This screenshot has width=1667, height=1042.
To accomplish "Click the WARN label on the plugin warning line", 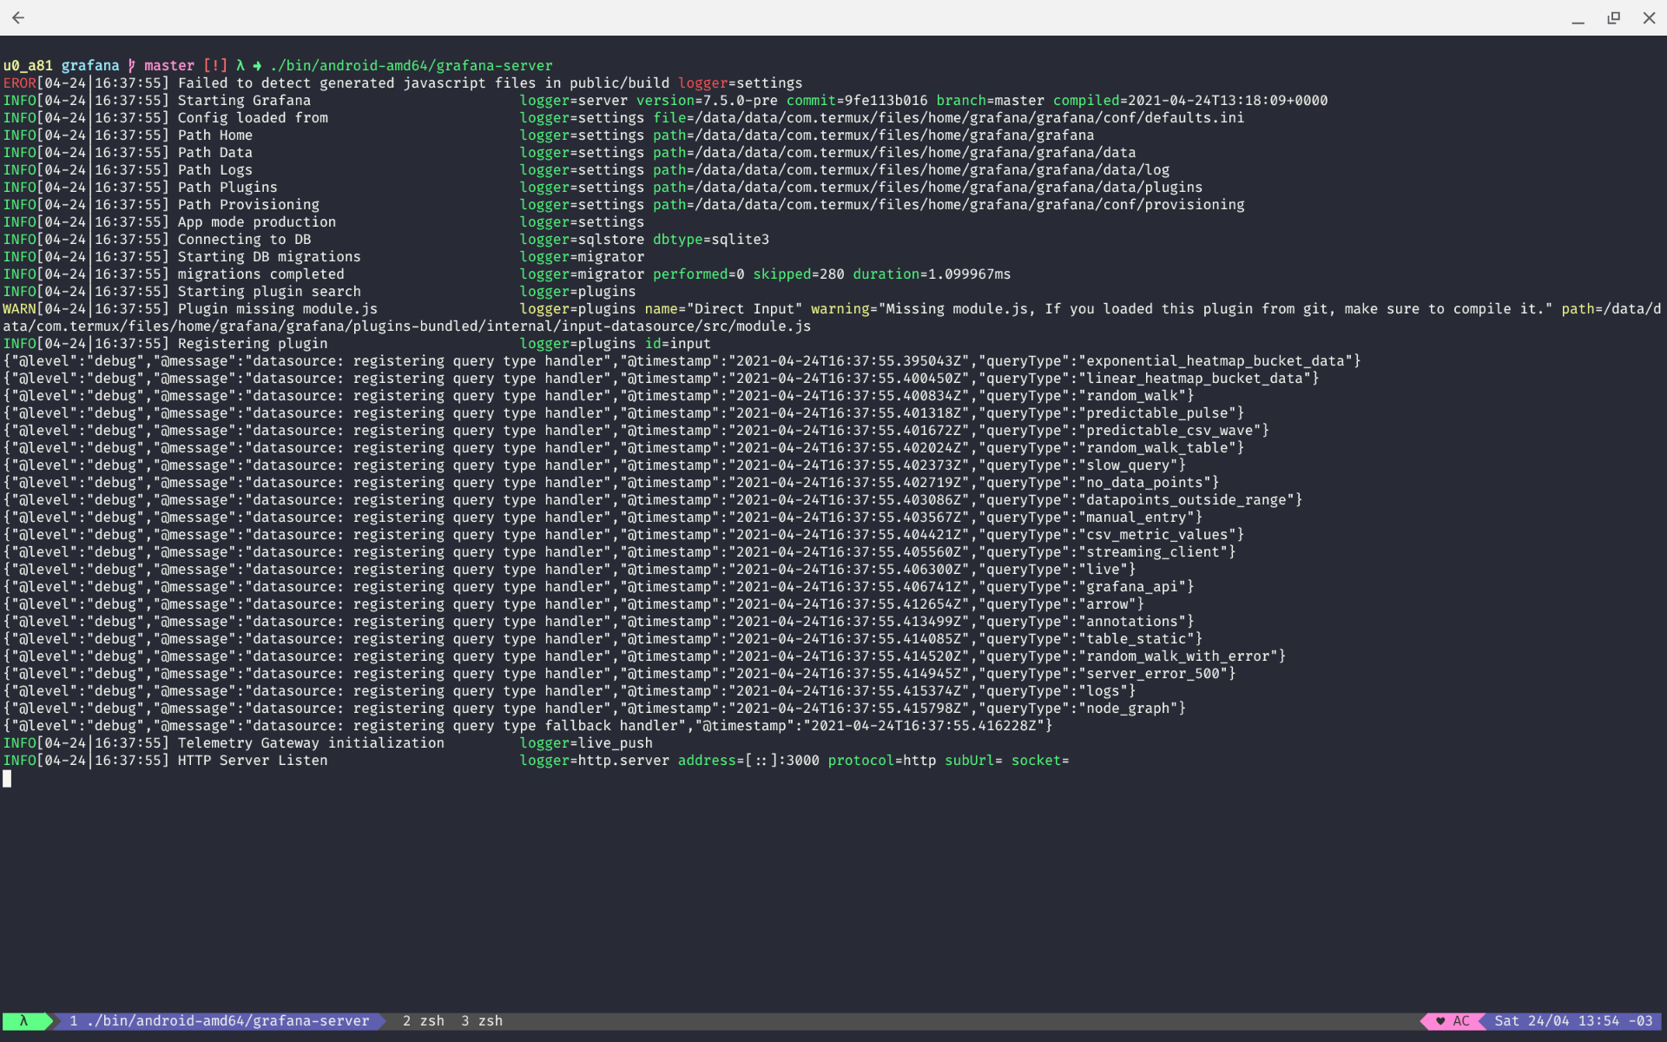I will [x=21, y=308].
